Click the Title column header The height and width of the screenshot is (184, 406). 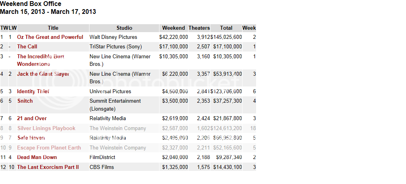click(x=53, y=28)
